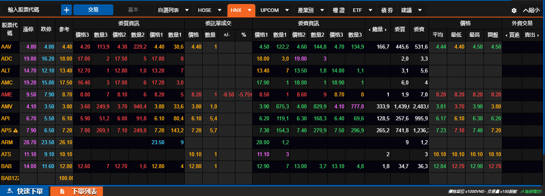Click the APS warning triangle icon

tap(16, 130)
